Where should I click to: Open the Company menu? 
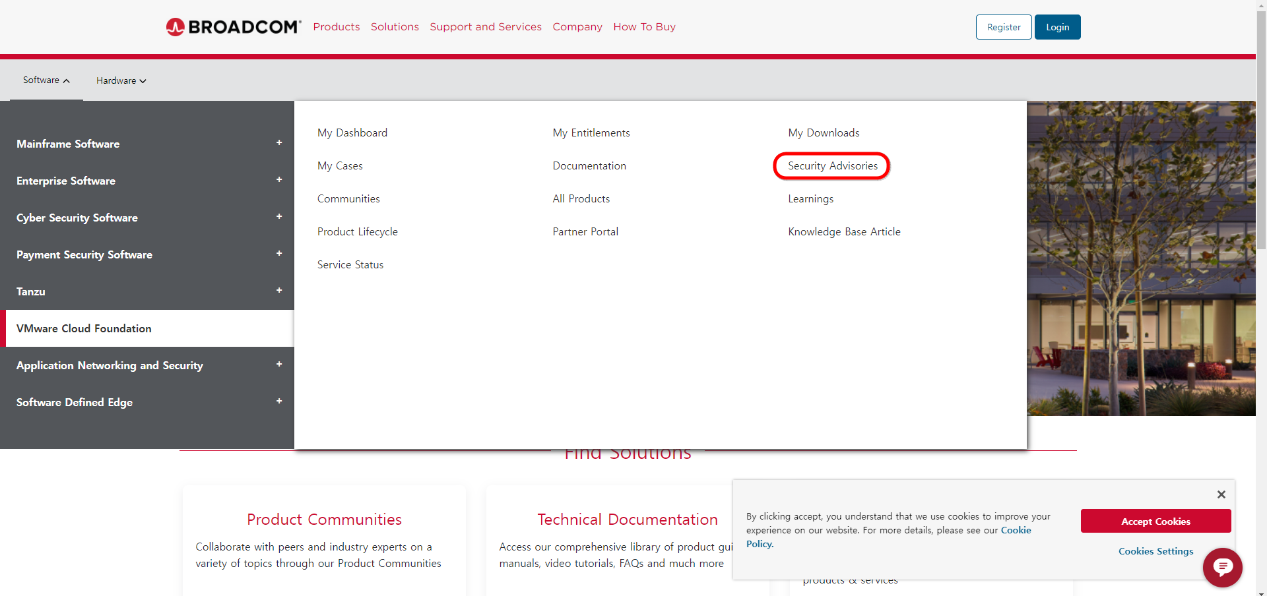coord(577,27)
